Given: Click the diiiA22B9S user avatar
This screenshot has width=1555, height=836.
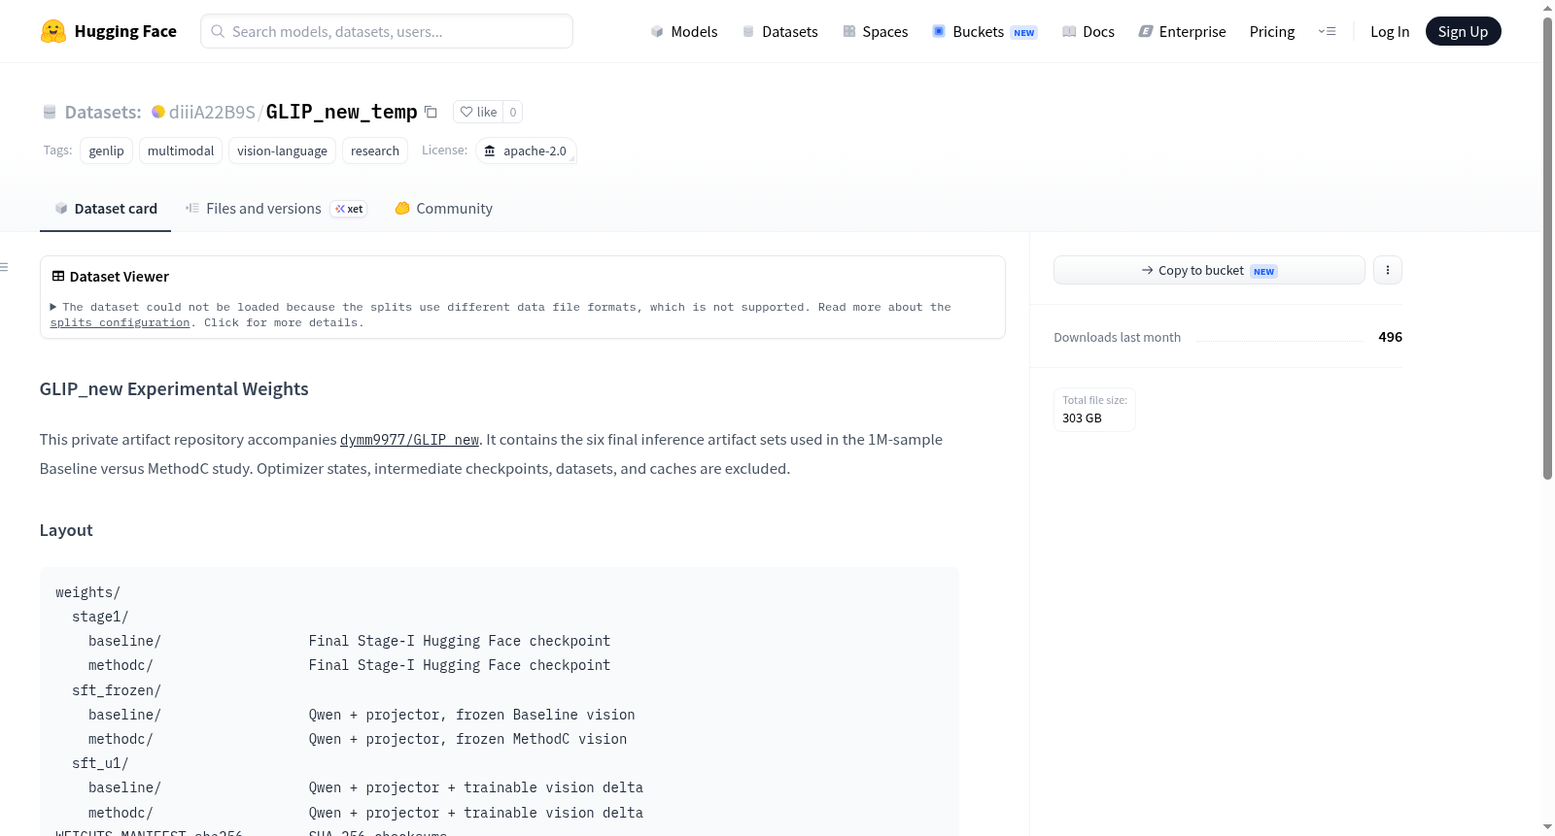Looking at the screenshot, I should (158, 112).
